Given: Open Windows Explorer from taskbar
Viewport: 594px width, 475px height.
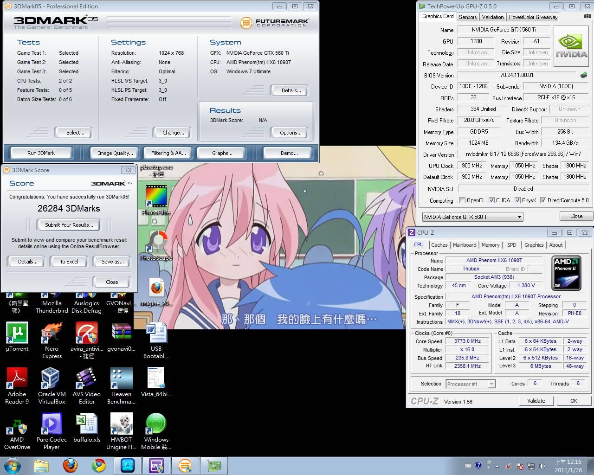Looking at the screenshot, I should pyautogui.click(x=41, y=465).
